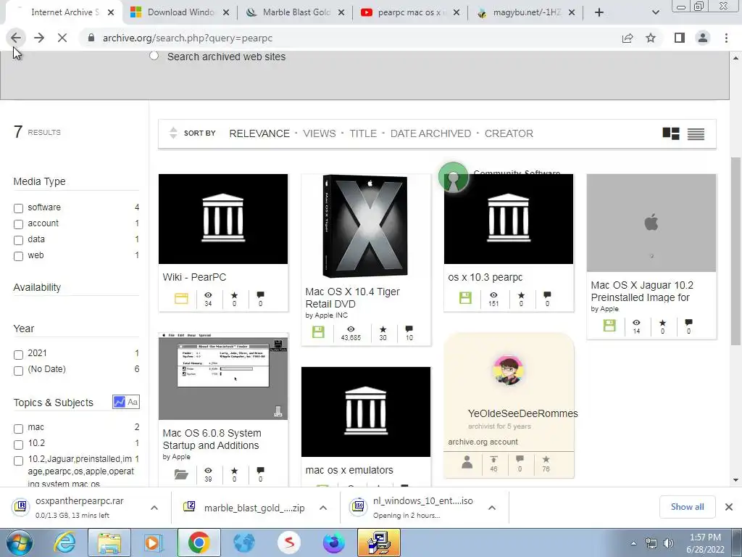Open Mac OS 6.0.8 System Startup link
The image size is (742, 557).
point(212,439)
